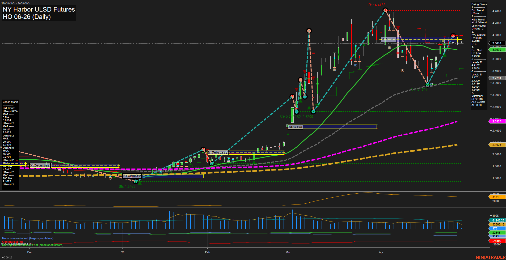Select the M:April monthly level label
Image resolution: width=506 pixels, height=260 pixels.
(388, 40)
